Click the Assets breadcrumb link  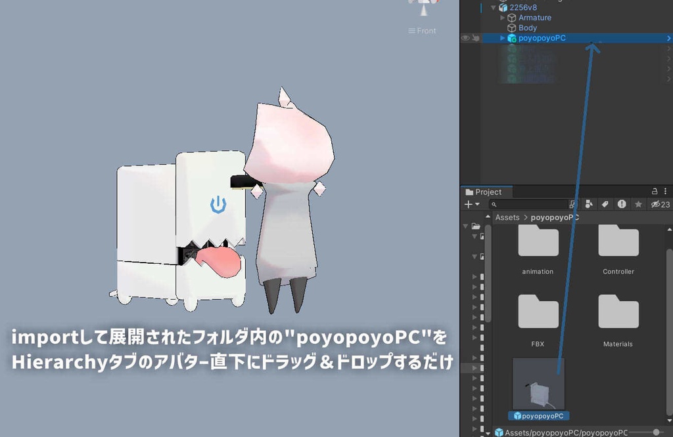coord(507,217)
